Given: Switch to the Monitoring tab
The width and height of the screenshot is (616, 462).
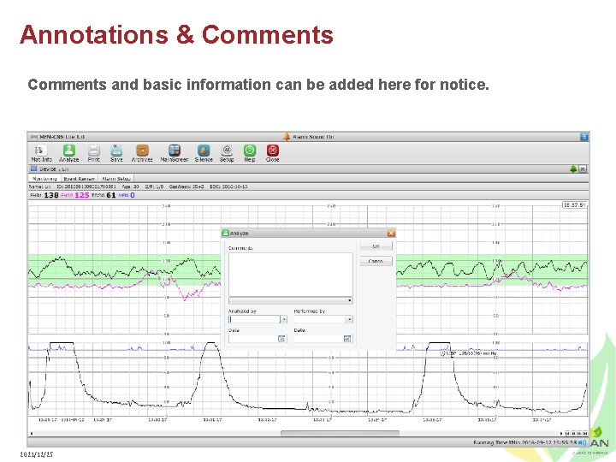Looking at the screenshot, I should tap(44, 179).
